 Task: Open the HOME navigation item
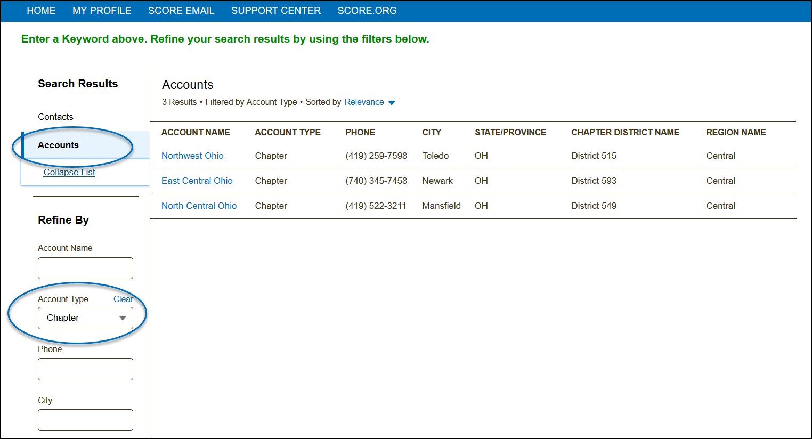click(41, 11)
